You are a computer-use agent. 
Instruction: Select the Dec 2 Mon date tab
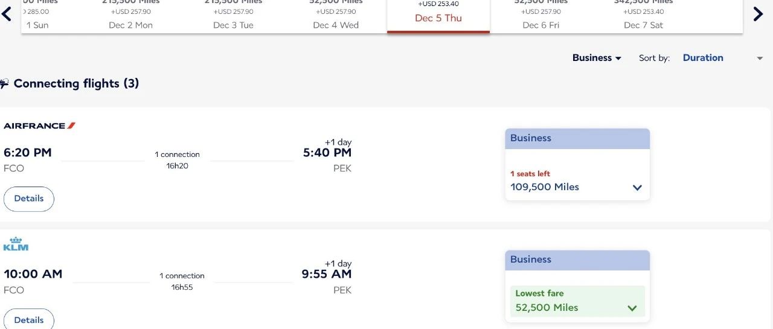pos(130,16)
